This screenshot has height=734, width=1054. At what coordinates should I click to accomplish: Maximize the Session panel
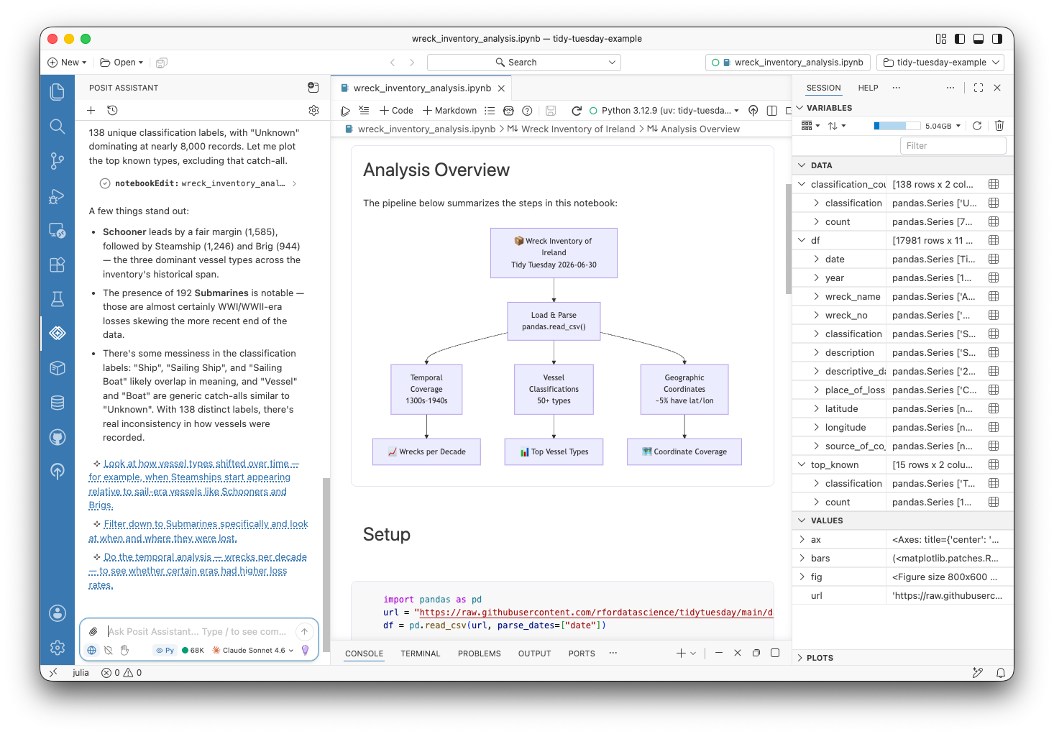pyautogui.click(x=979, y=88)
